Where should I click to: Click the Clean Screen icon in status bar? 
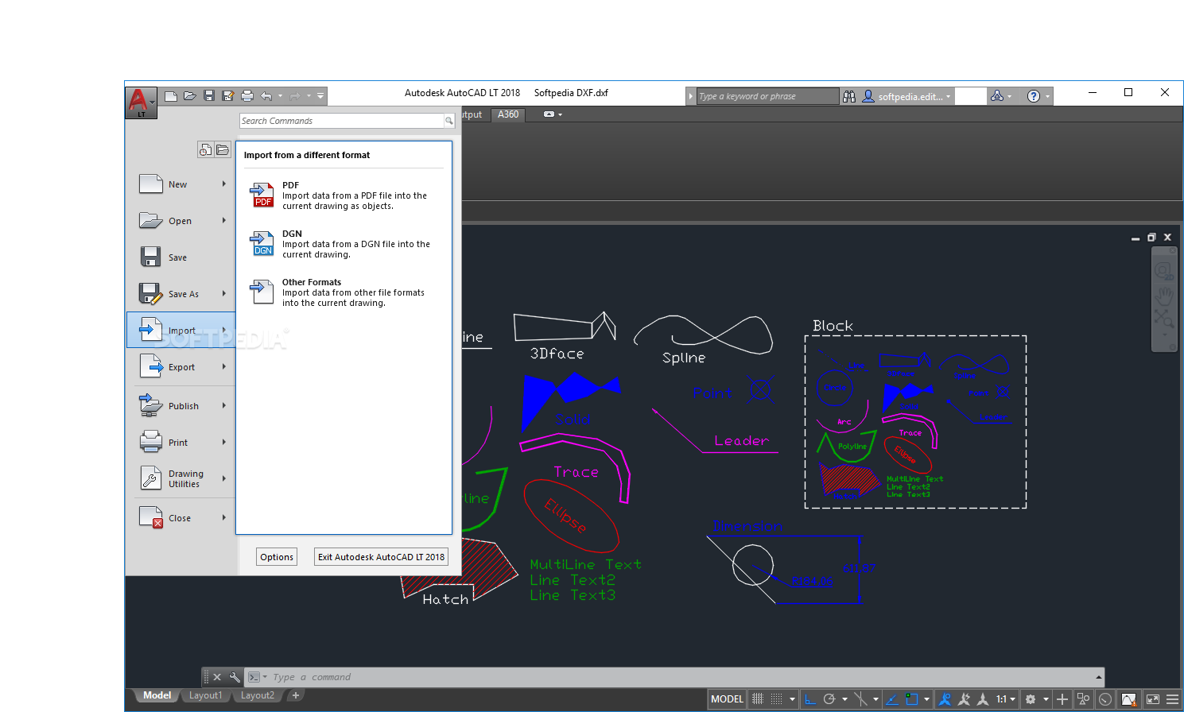tap(1152, 699)
